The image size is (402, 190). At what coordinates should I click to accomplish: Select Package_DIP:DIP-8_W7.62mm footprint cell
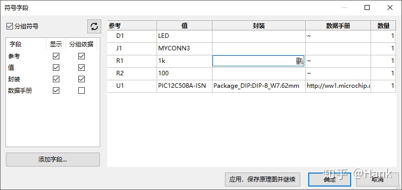pos(259,86)
